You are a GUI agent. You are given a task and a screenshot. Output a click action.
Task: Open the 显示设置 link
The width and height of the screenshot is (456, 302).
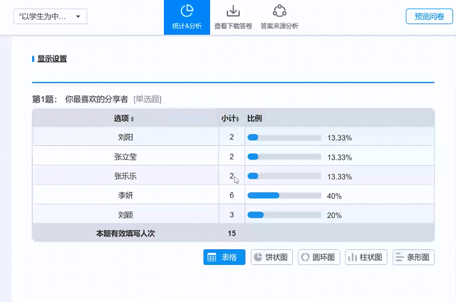[52, 59]
